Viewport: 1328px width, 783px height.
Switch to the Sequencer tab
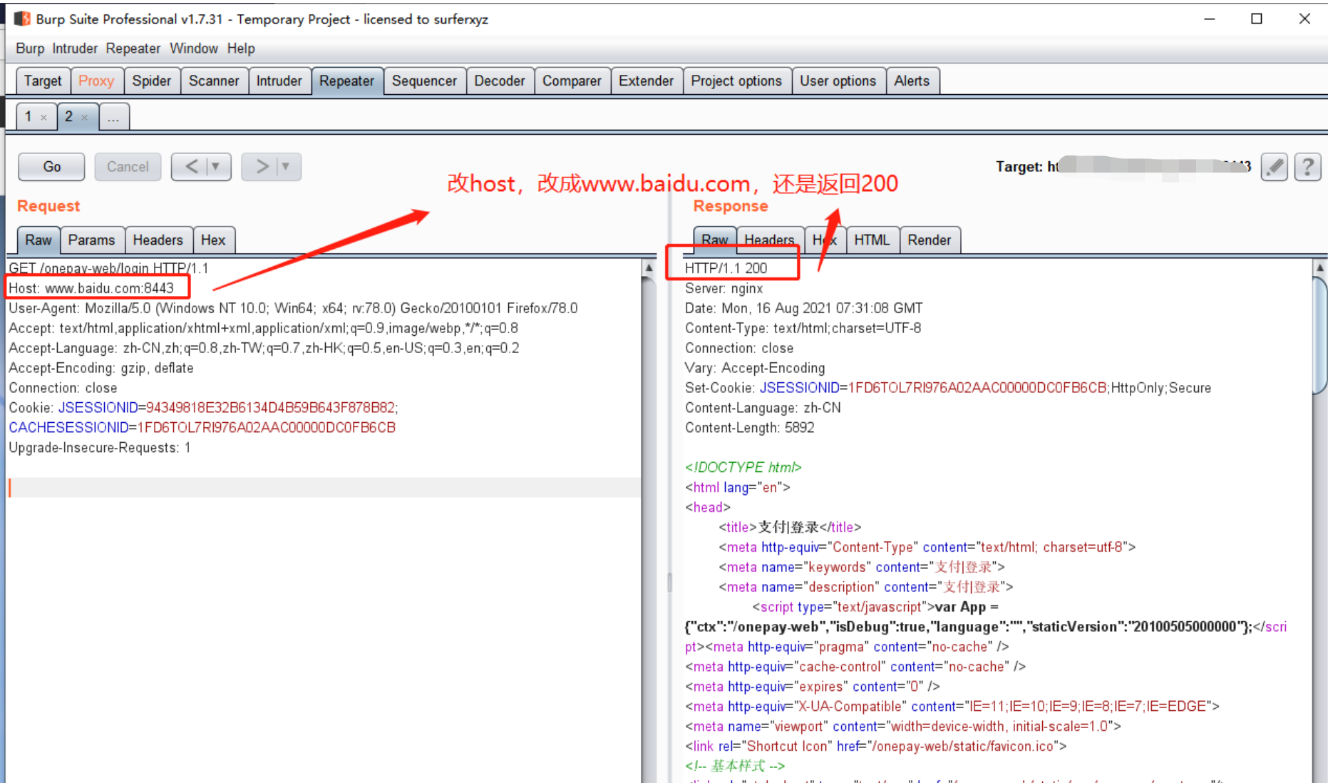click(424, 81)
